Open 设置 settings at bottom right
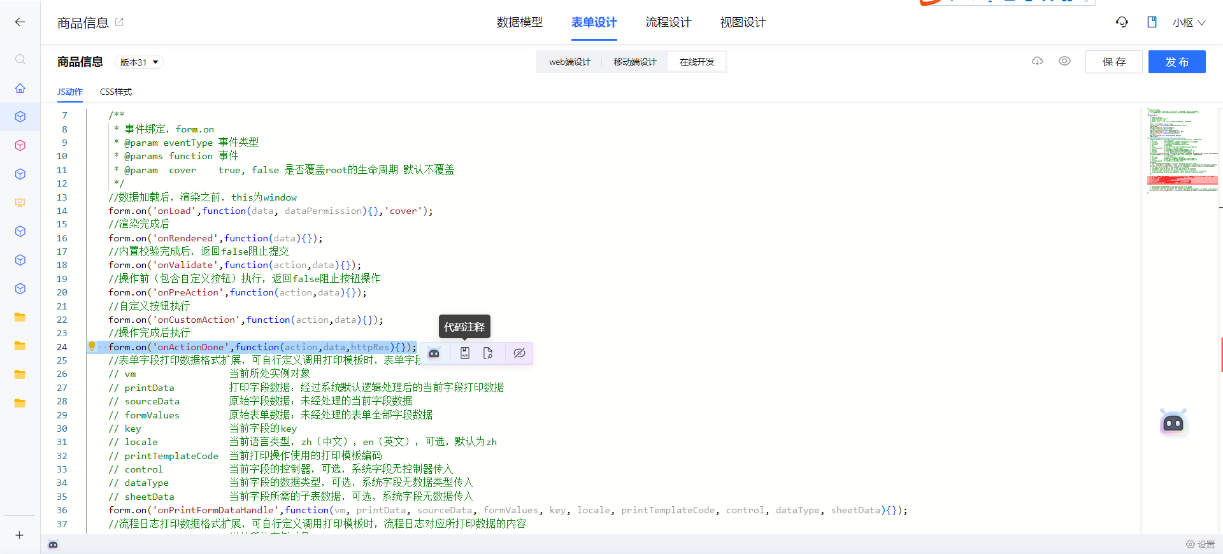The image size is (1223, 554). pos(1201,544)
